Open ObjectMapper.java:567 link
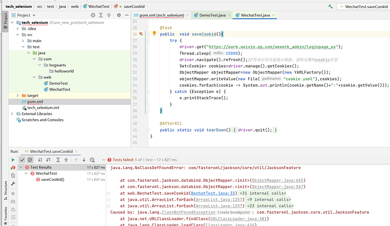This screenshot has height=226, width=390. pyautogui.click(x=277, y=187)
